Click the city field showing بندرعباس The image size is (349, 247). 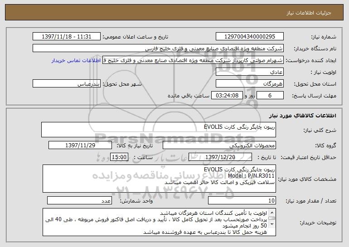click(67, 84)
